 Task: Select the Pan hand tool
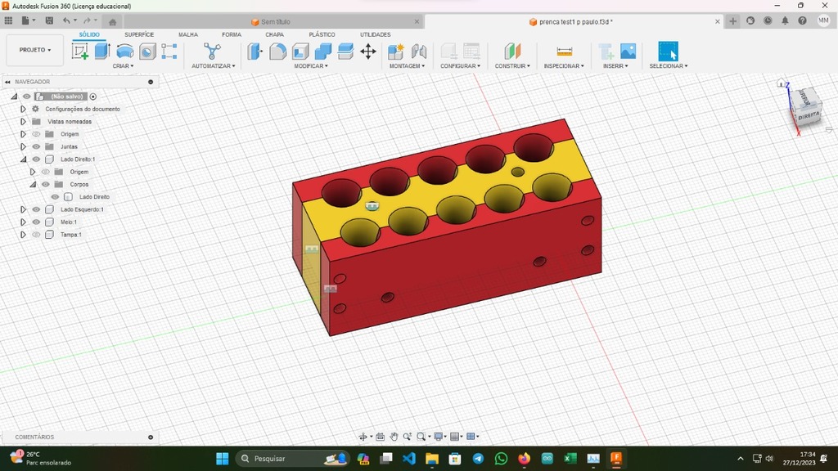click(x=394, y=437)
